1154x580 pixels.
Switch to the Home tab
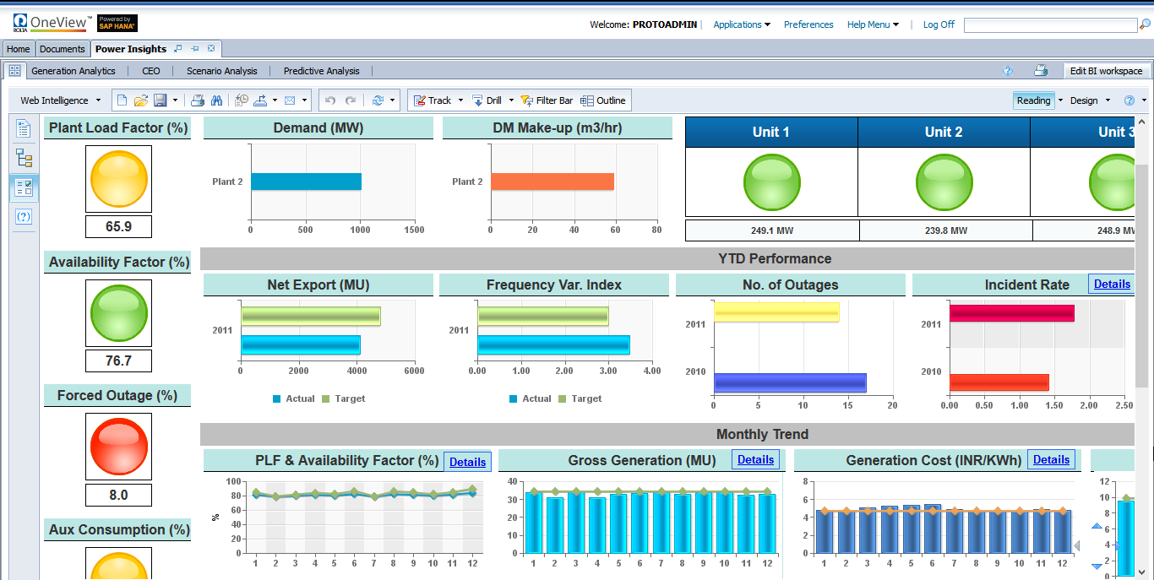[x=19, y=49]
